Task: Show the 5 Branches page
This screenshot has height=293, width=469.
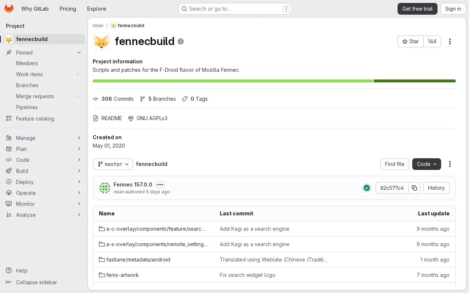Action: click(x=158, y=99)
